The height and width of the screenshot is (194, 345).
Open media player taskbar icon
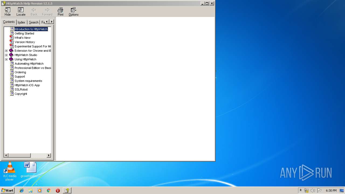[x=40, y=190]
